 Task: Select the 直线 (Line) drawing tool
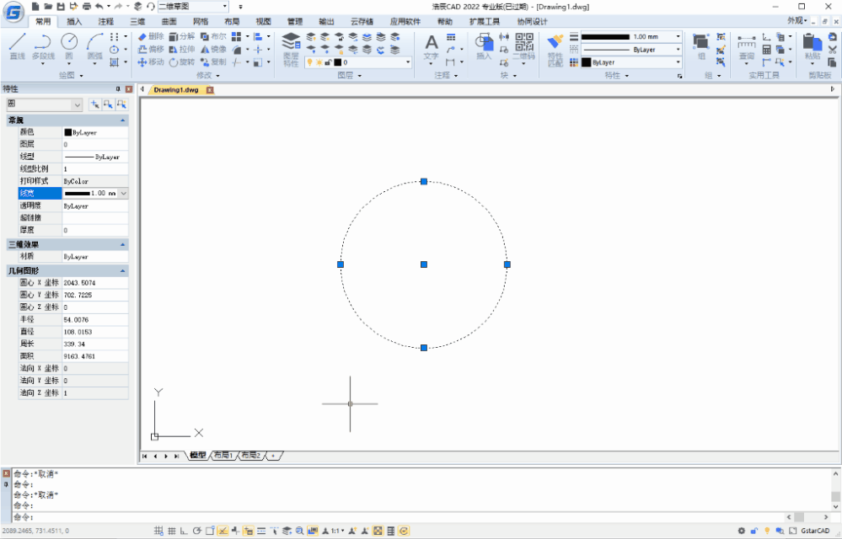pos(17,46)
